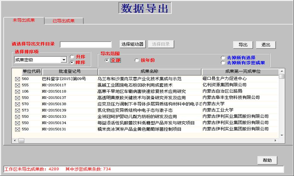This screenshot has height=176, width=294.
Task: Click the vertical scrollbar down arrow
Action: (282, 135)
